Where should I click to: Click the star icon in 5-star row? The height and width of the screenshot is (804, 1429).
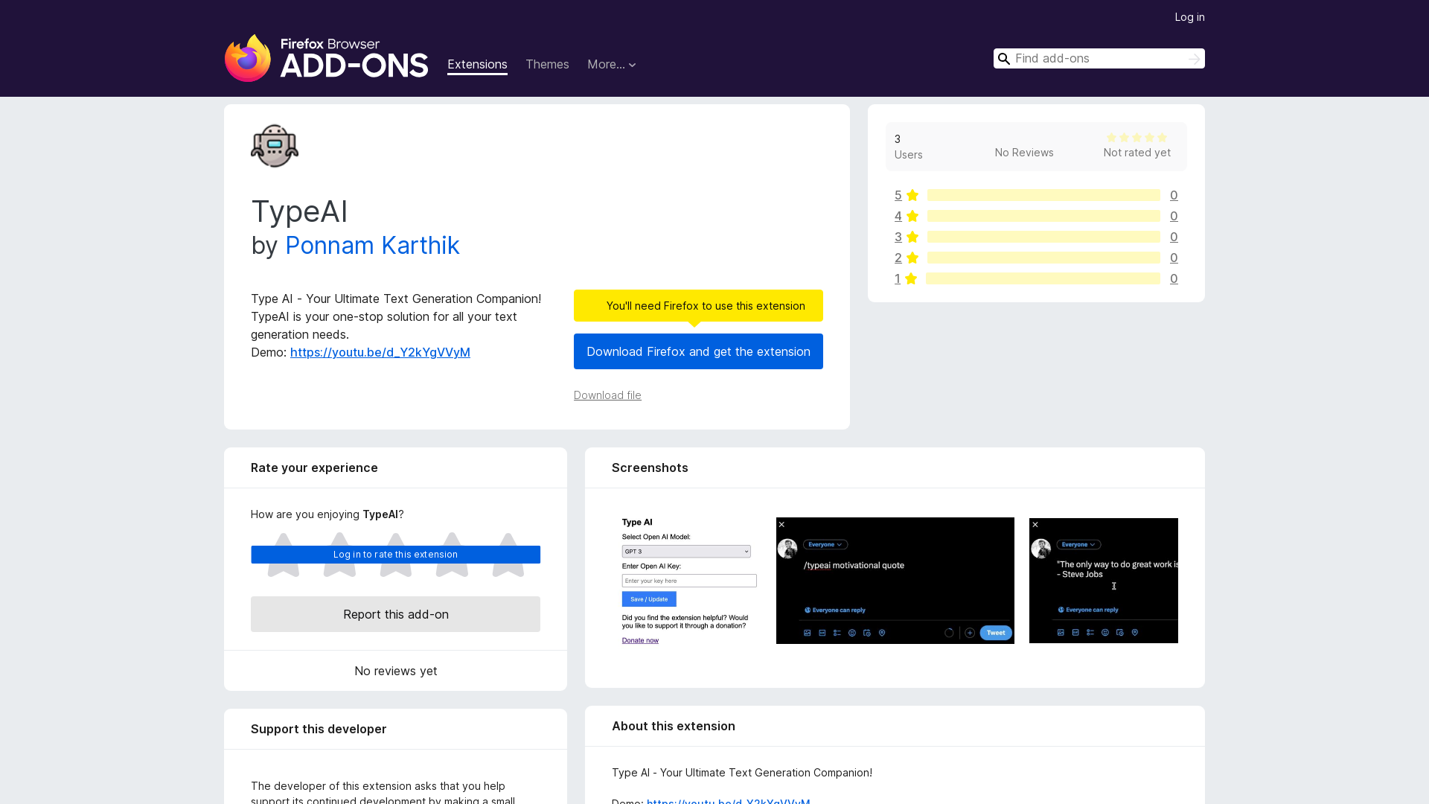click(x=912, y=195)
